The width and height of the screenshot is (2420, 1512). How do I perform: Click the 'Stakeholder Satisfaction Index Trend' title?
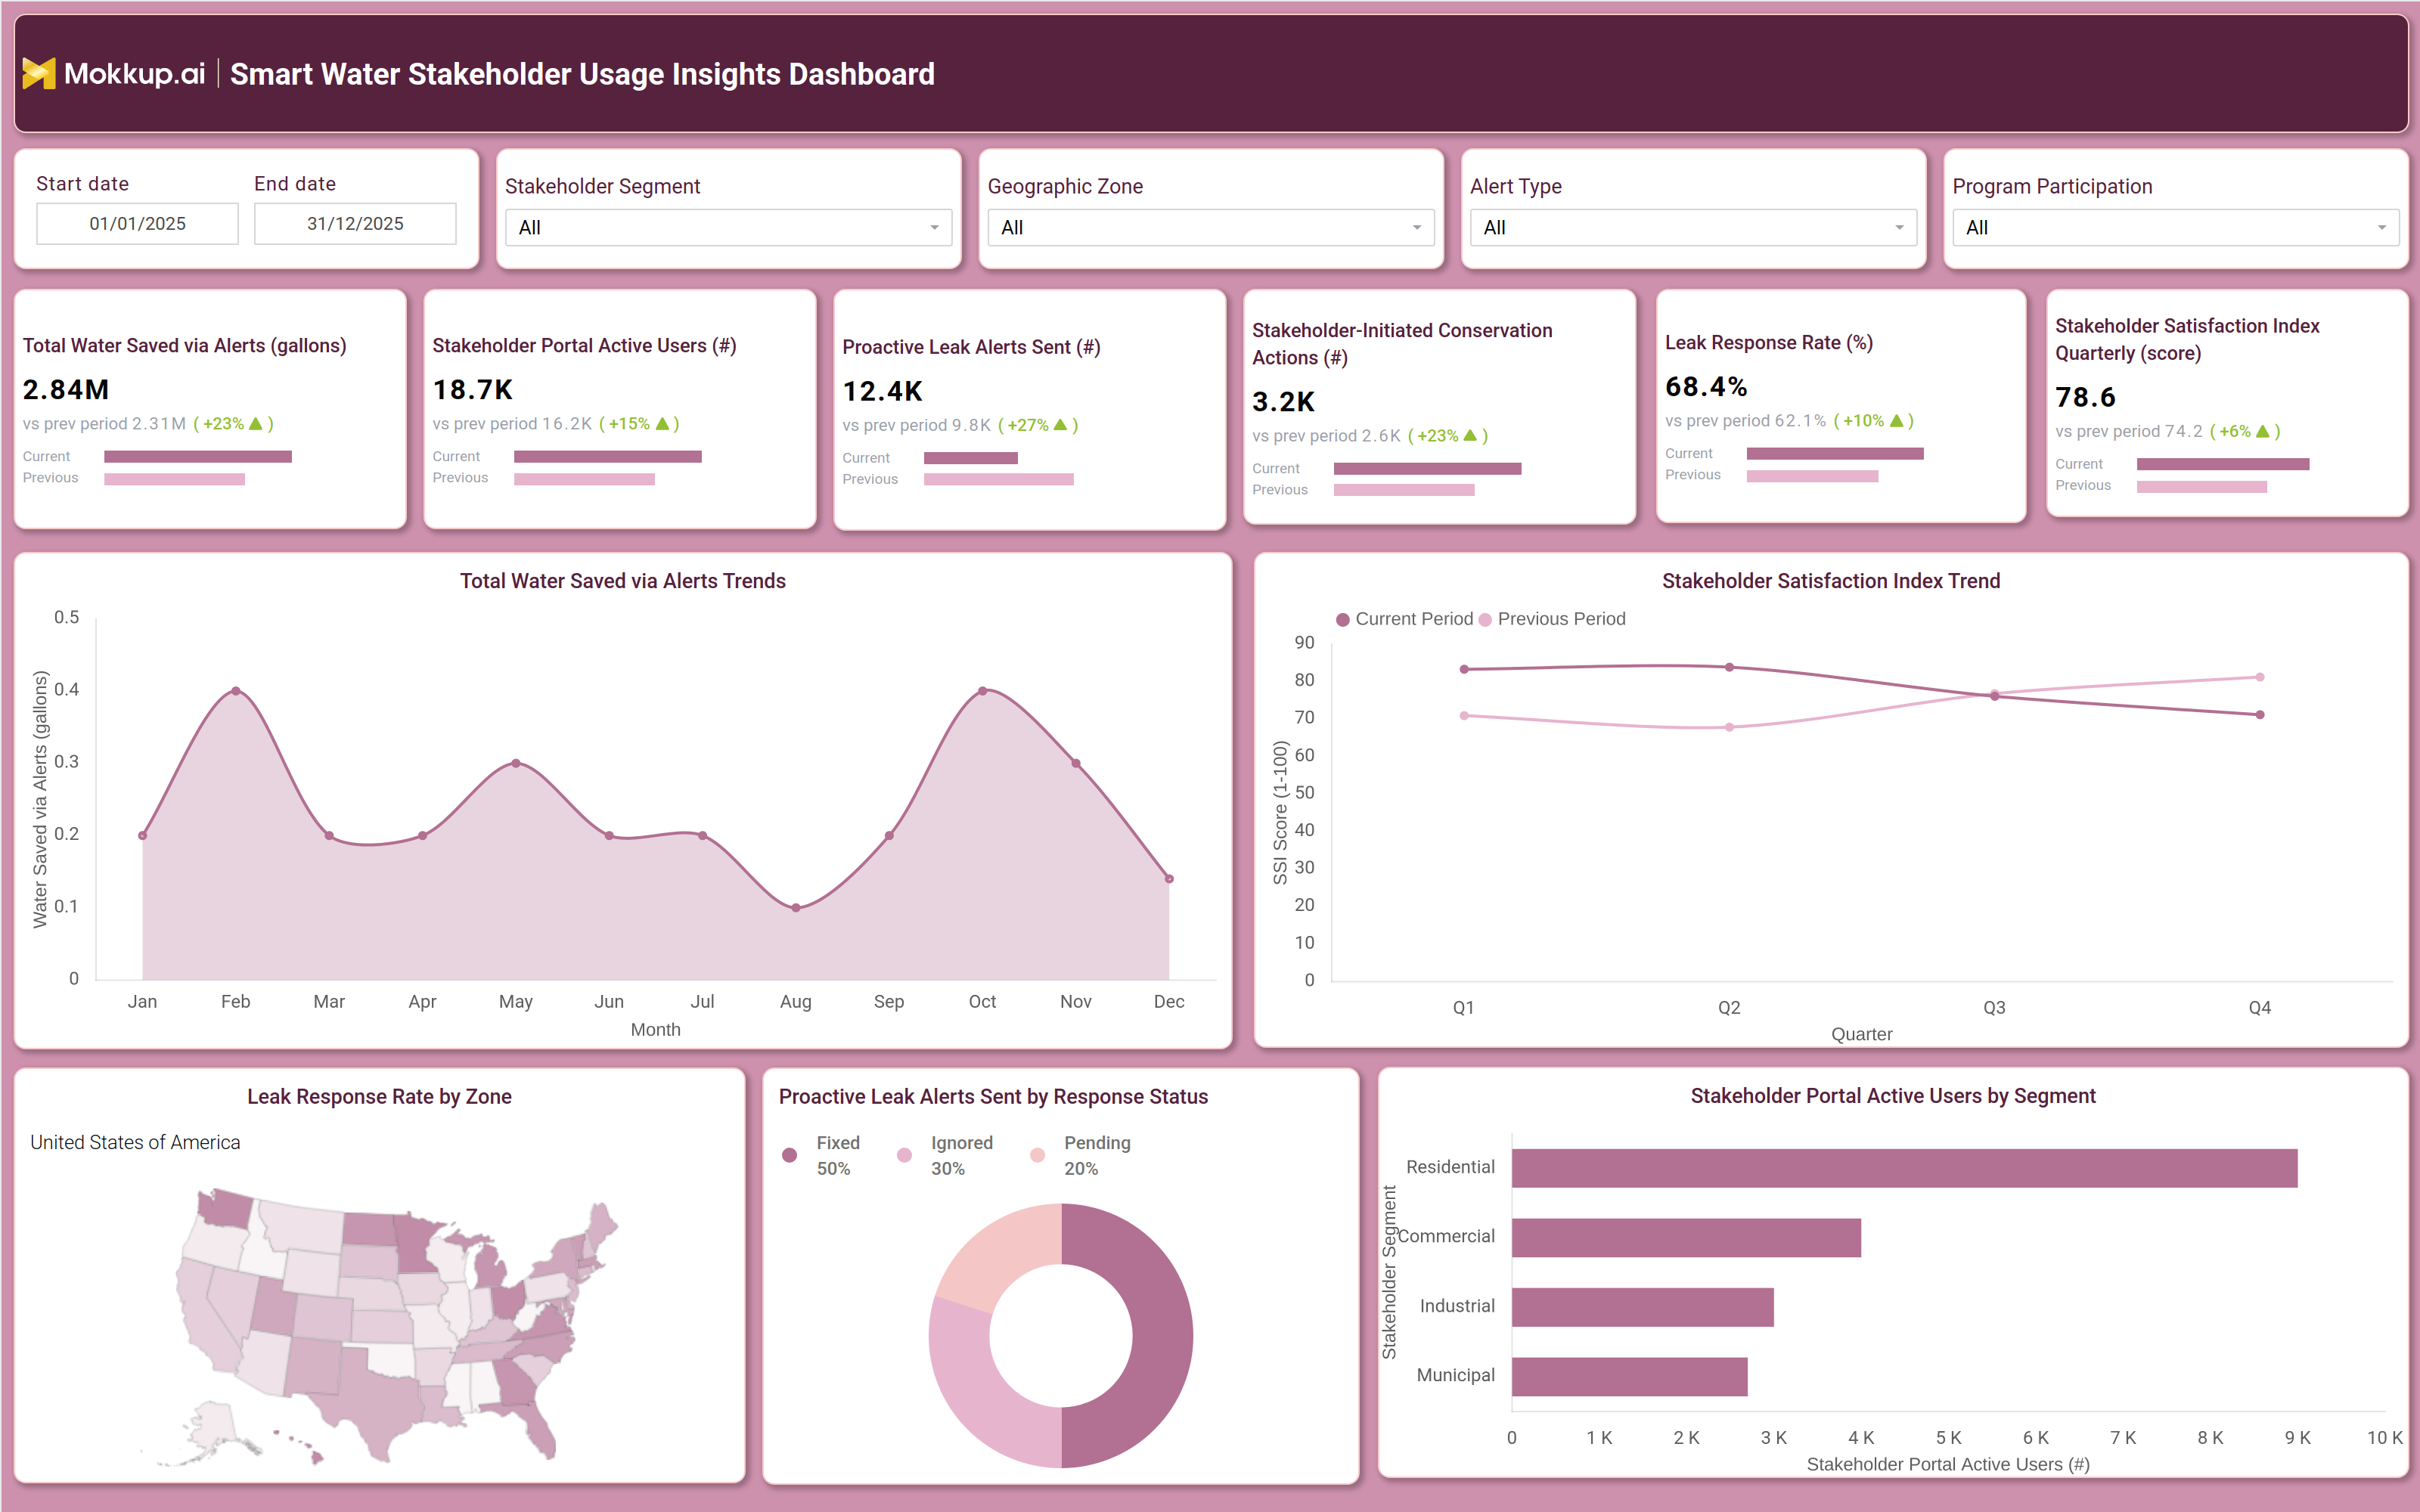pos(1831,581)
